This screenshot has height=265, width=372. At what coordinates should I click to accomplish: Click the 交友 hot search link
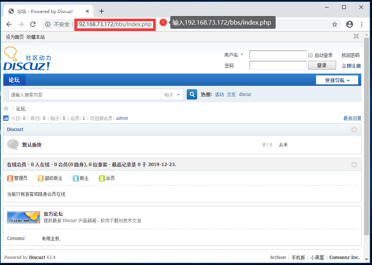click(x=231, y=94)
